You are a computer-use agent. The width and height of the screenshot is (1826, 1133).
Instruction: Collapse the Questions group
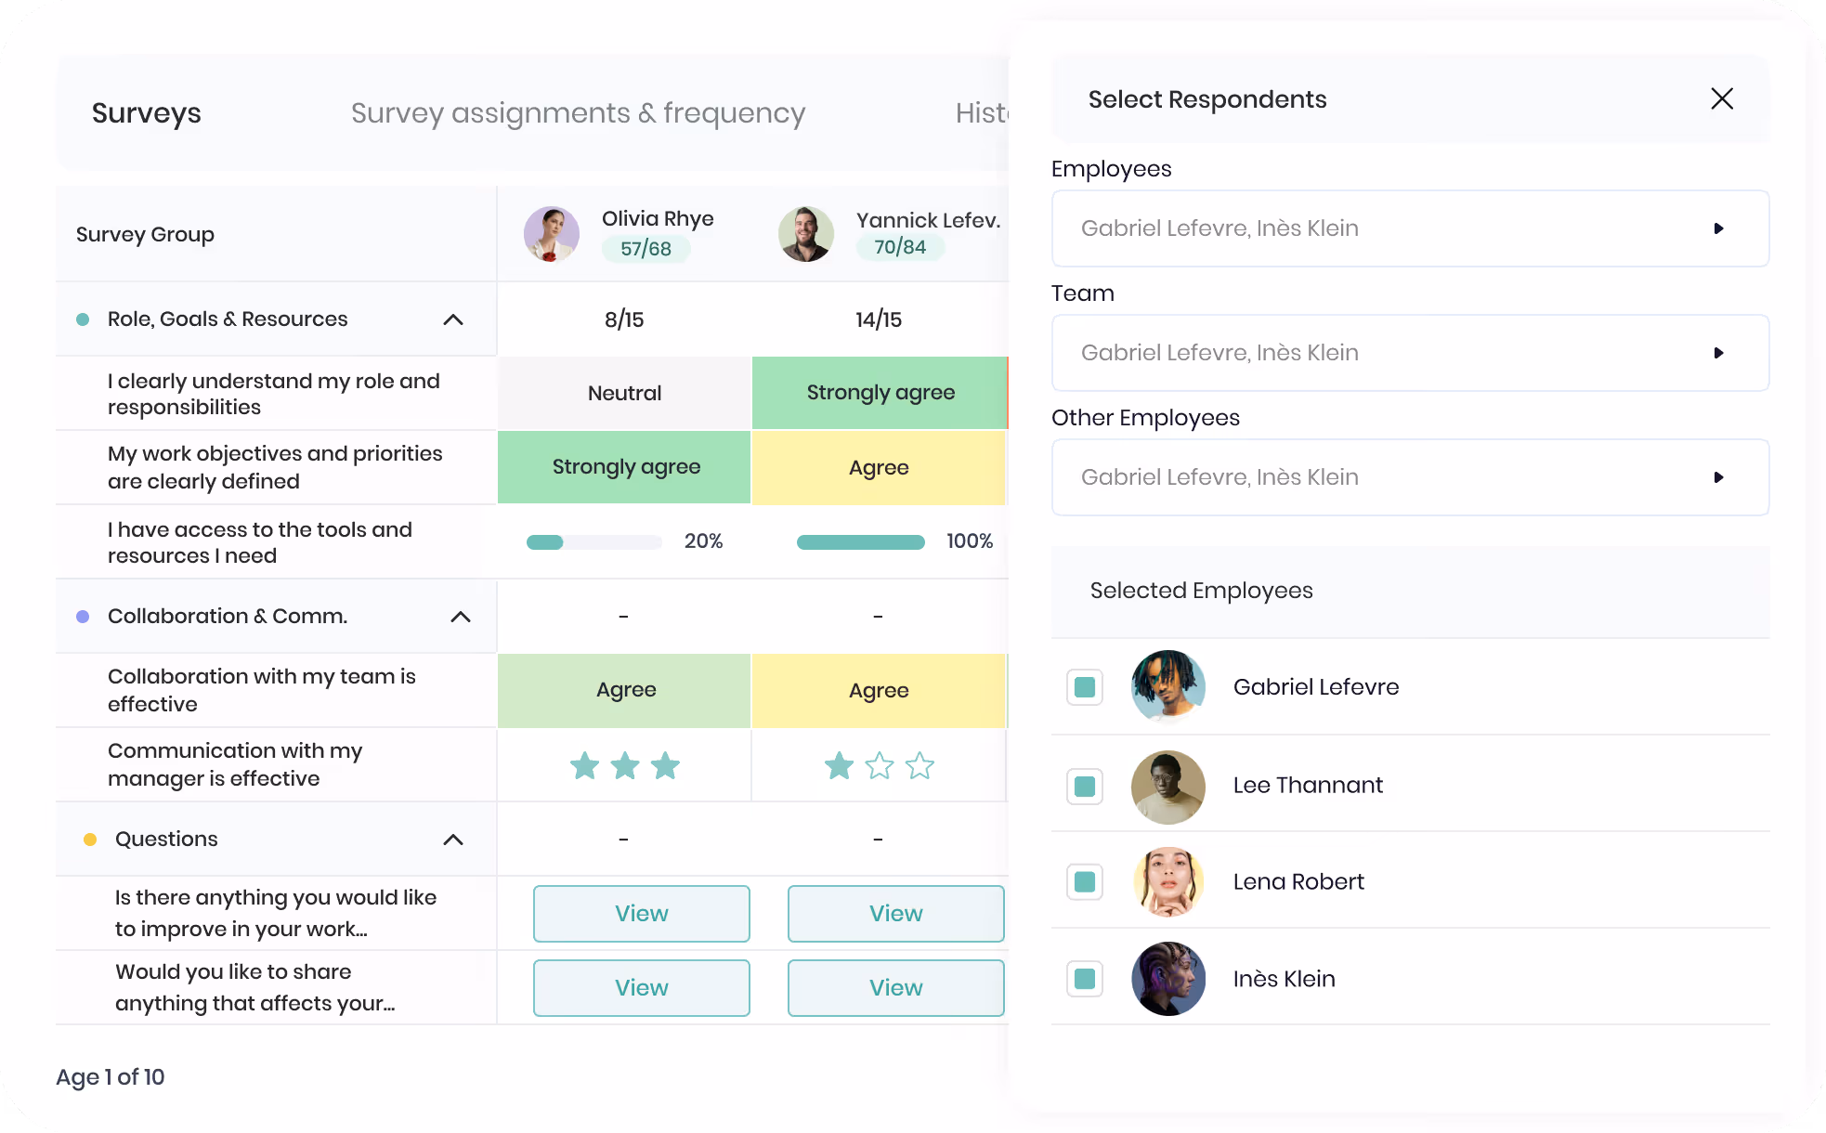click(x=453, y=840)
